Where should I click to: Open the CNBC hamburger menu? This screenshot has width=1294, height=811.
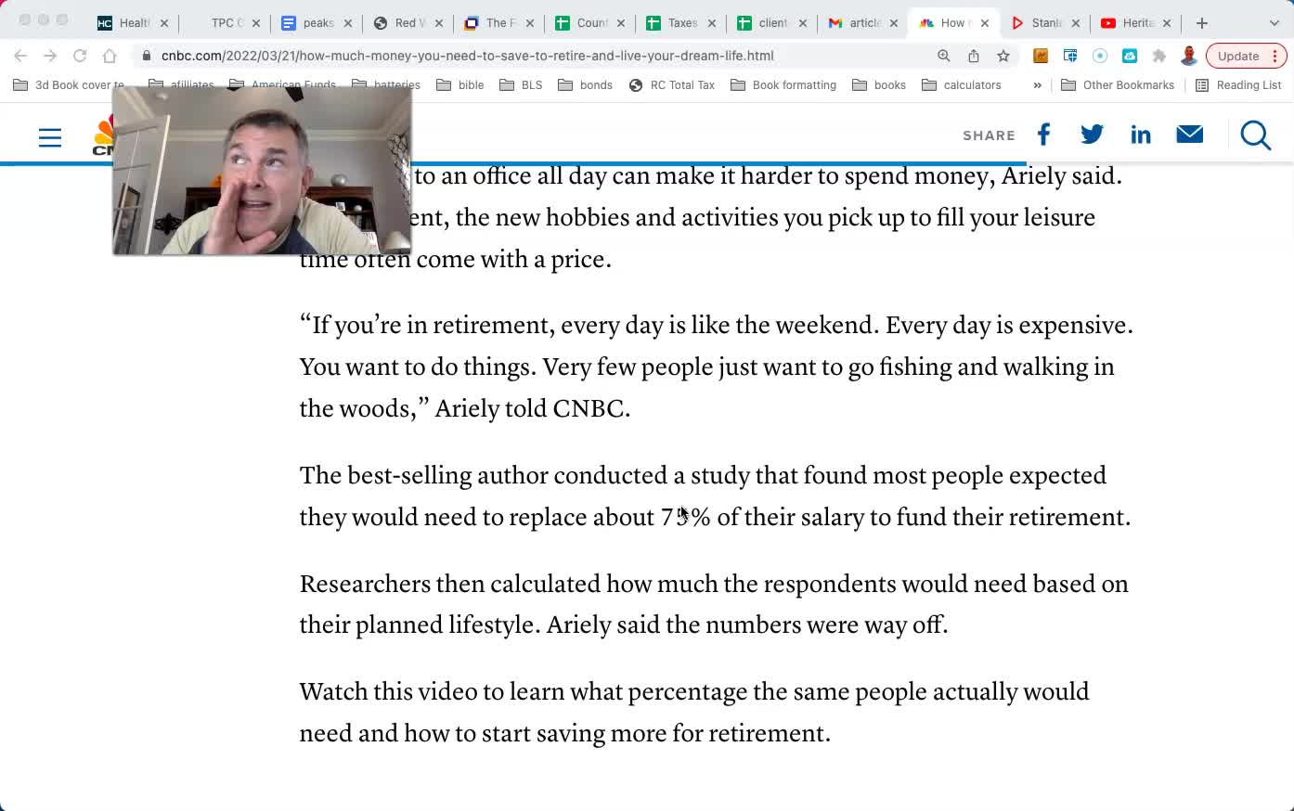[50, 138]
